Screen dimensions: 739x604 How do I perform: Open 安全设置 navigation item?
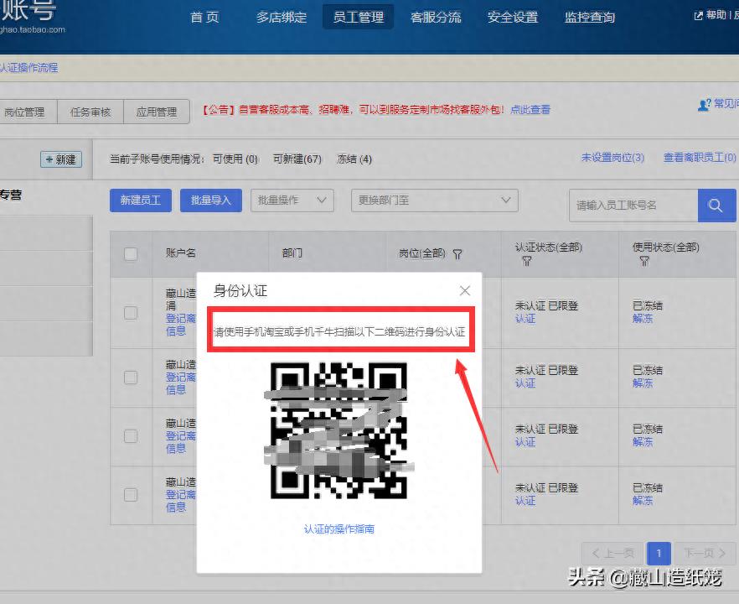[x=513, y=18]
